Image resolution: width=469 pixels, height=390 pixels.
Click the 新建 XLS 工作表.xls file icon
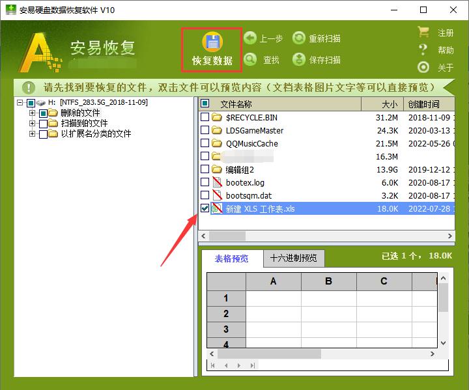216,208
